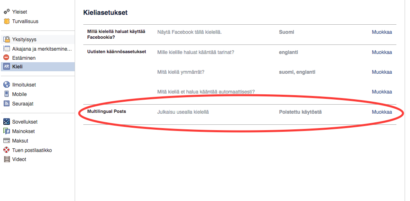The width and height of the screenshot is (410, 201).
Task: Click the lifebuoy icon for Tuen postilaatikko
Action: click(x=7, y=150)
